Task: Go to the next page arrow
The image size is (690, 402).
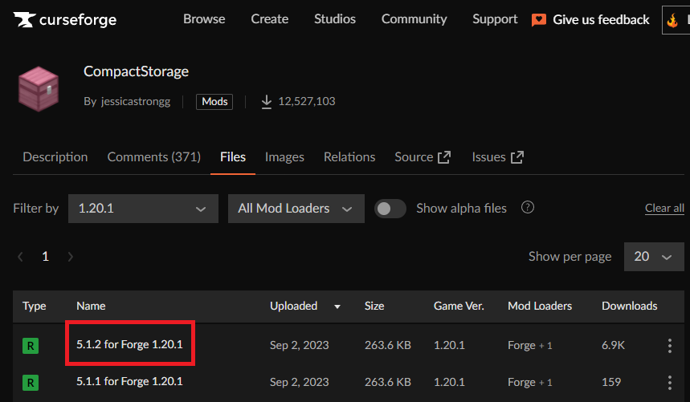Action: 71,257
